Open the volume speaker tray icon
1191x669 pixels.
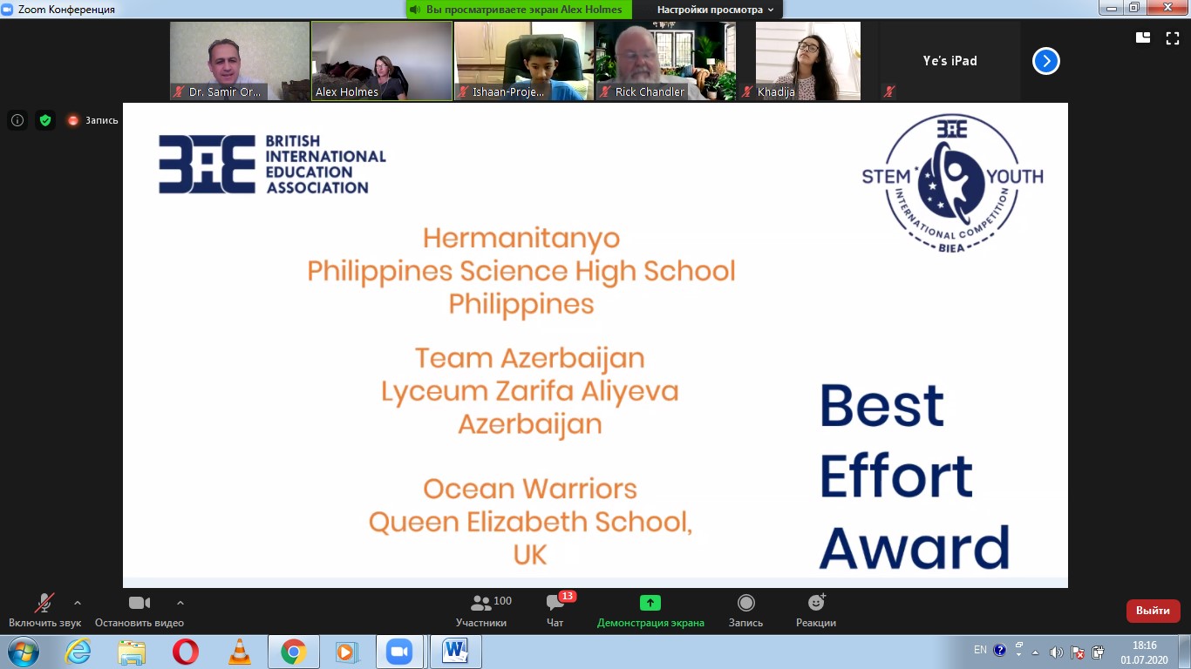pyautogui.click(x=1056, y=652)
